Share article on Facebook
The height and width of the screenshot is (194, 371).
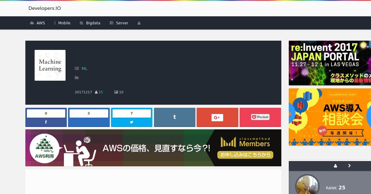point(46,117)
